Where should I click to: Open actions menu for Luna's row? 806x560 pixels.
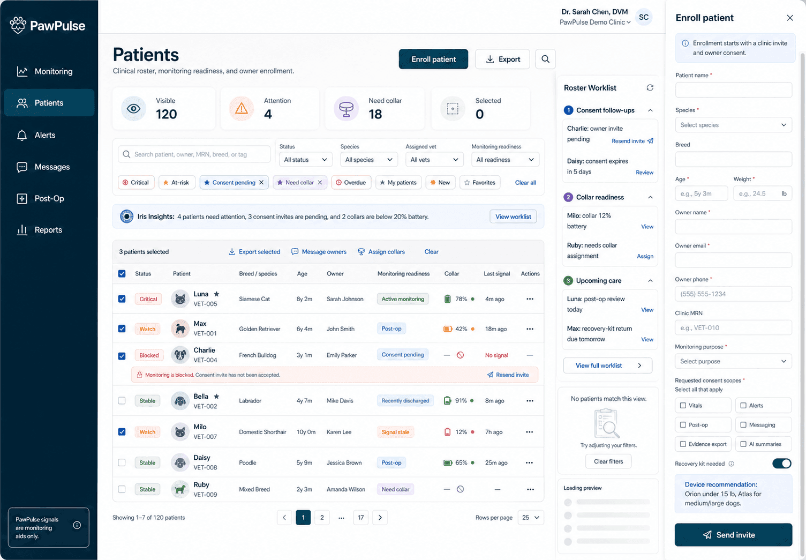530,299
